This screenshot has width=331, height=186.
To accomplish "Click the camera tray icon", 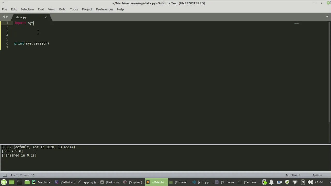I will 279,182.
